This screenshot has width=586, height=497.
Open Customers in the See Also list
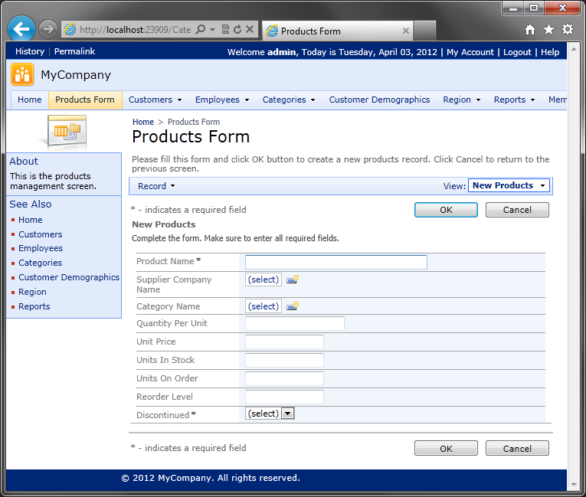[x=41, y=234]
